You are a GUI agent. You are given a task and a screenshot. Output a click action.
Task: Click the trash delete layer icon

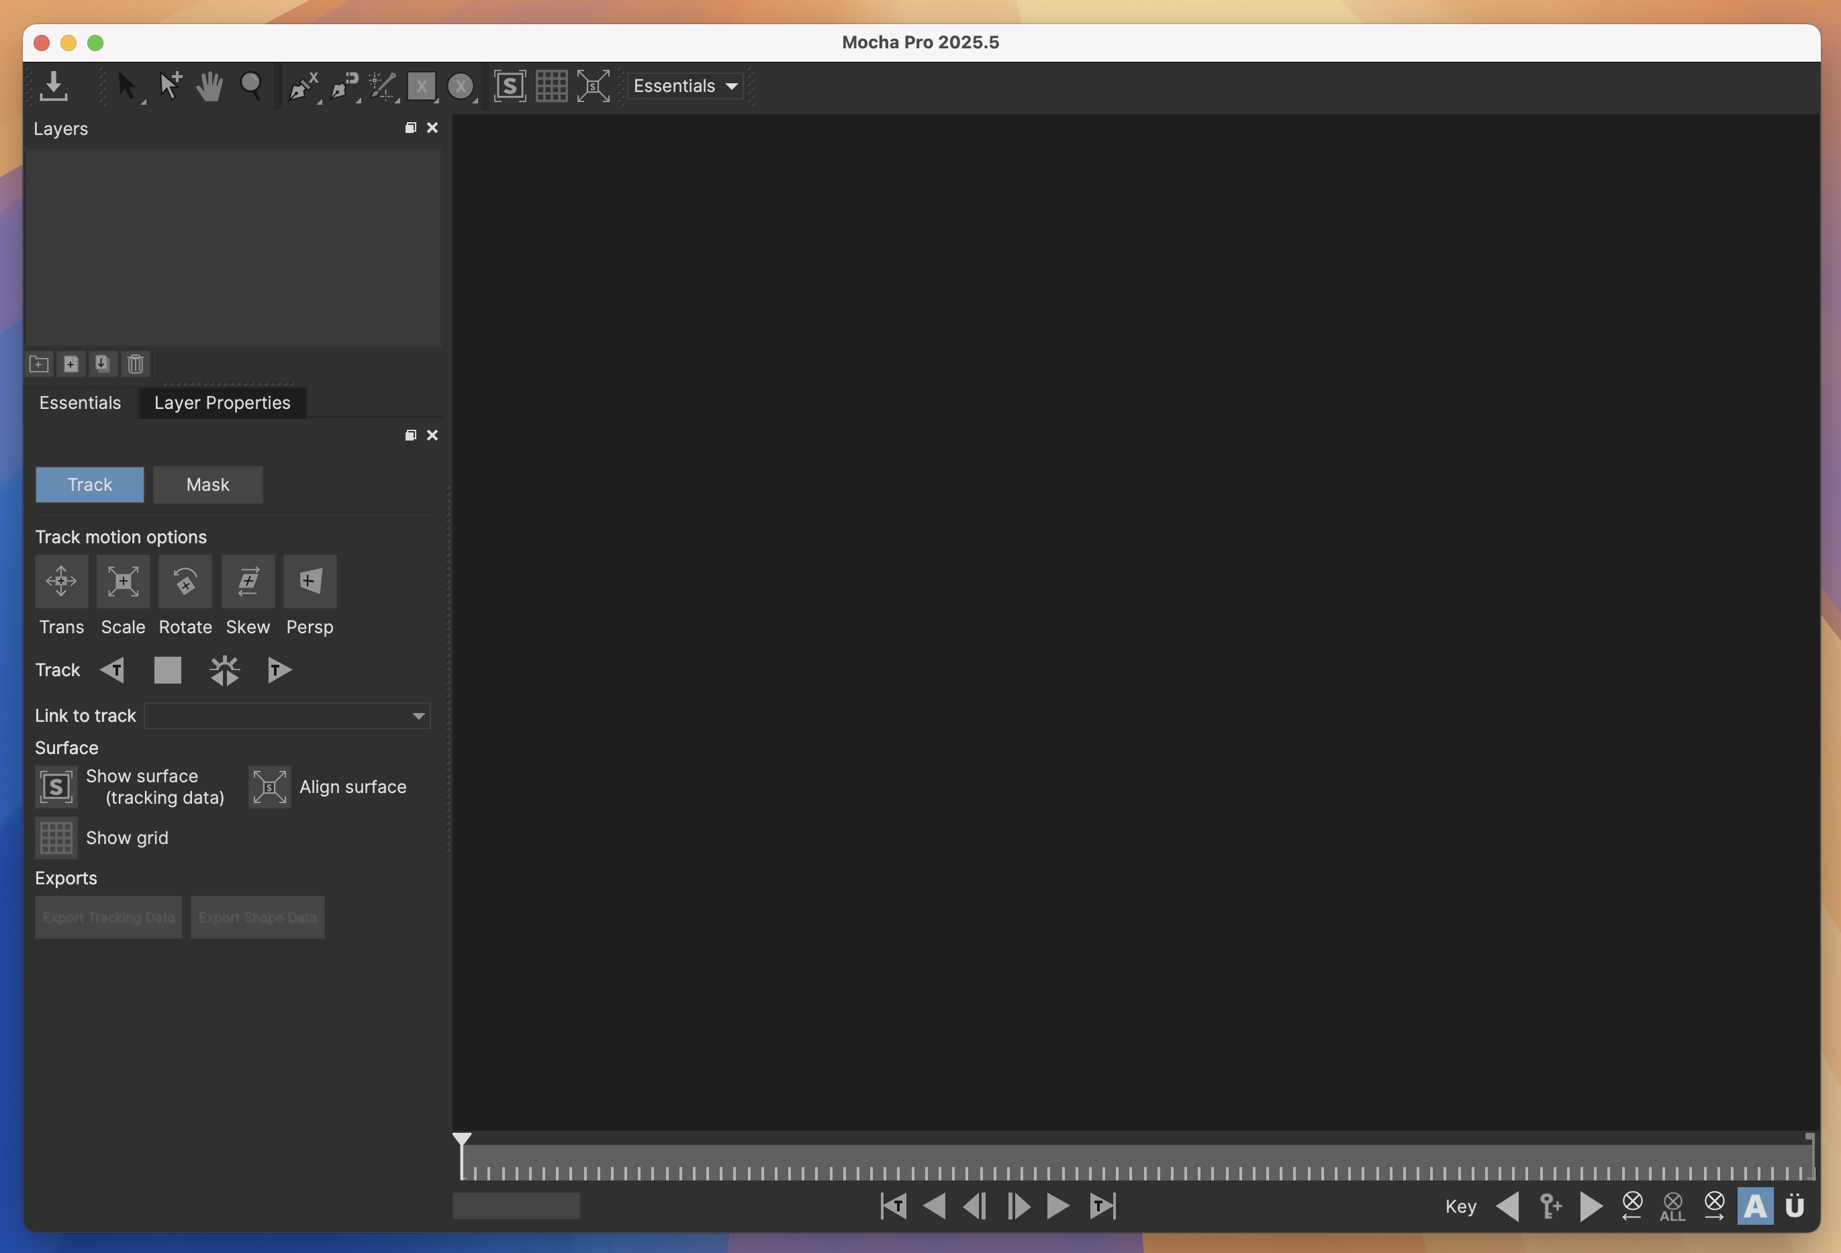tap(136, 363)
